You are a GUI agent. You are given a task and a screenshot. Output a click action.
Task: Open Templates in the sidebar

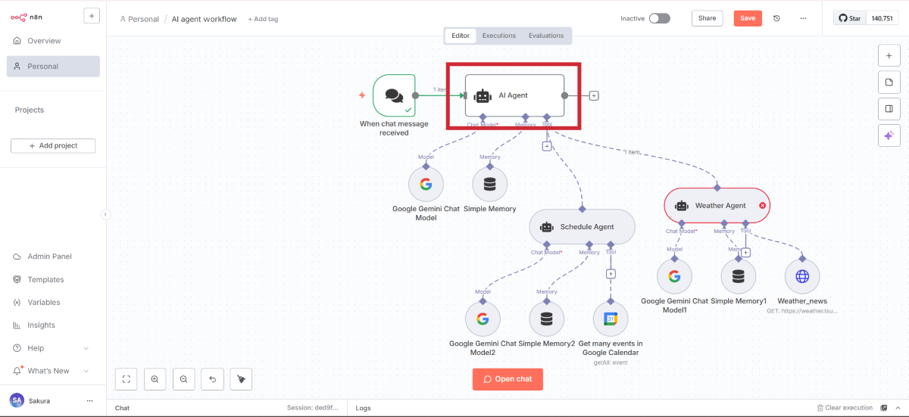pyautogui.click(x=45, y=279)
